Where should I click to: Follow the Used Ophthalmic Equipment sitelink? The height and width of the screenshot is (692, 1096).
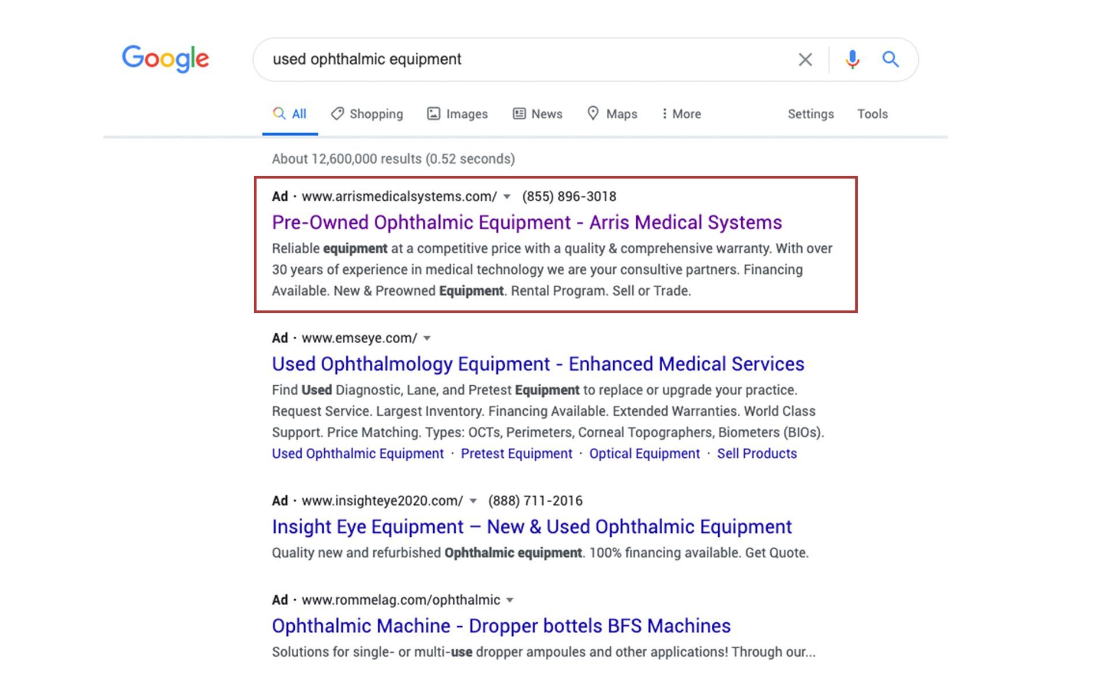click(x=358, y=453)
